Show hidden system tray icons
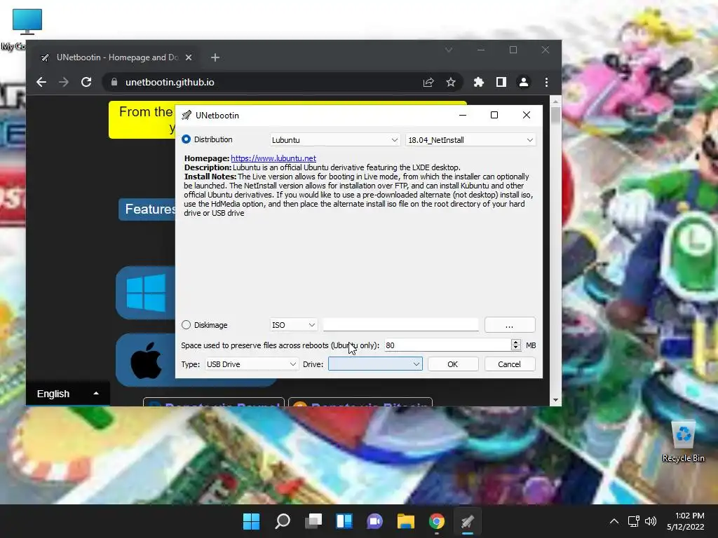Image resolution: width=718 pixels, height=538 pixels. tap(614, 521)
